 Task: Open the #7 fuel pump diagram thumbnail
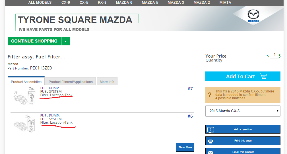coord(24,97)
